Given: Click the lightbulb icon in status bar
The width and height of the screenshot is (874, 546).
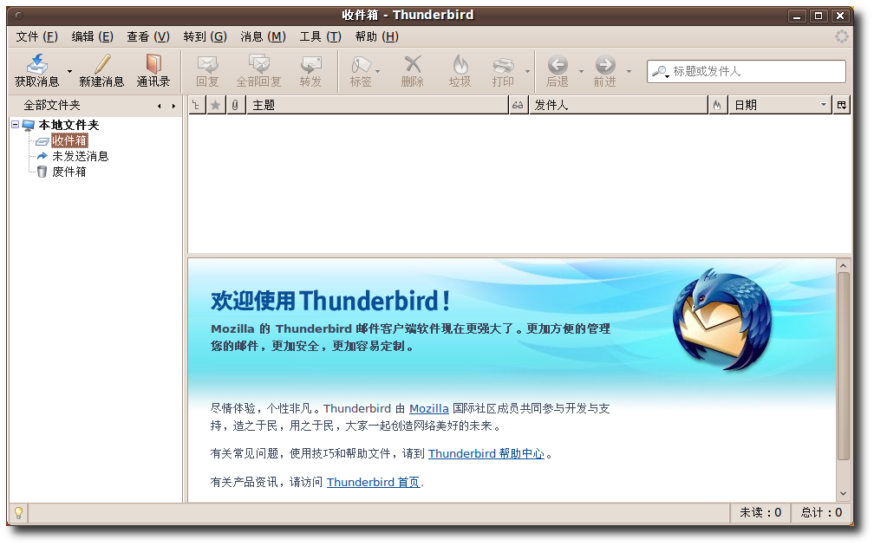Looking at the screenshot, I should click(18, 512).
